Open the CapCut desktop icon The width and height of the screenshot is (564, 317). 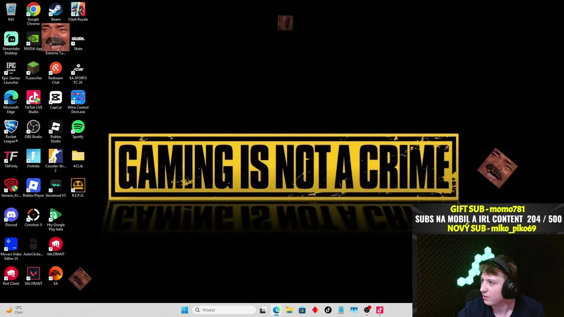[x=56, y=100]
